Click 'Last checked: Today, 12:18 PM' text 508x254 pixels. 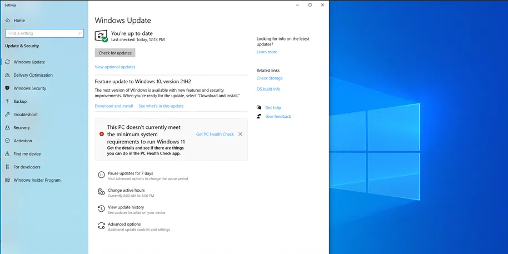[138, 39]
